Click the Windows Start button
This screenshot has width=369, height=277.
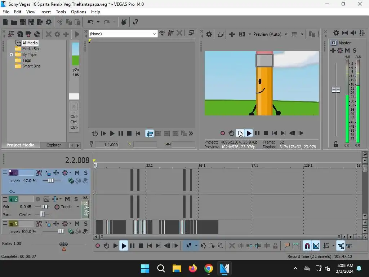coord(145,268)
